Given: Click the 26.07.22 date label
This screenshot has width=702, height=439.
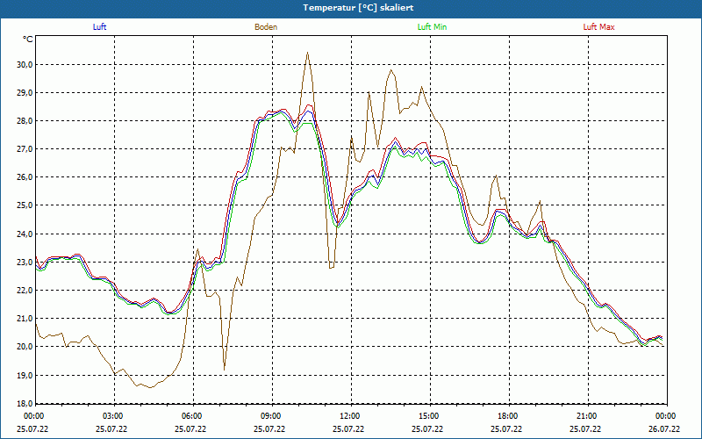Looking at the screenshot, I should click(664, 428).
